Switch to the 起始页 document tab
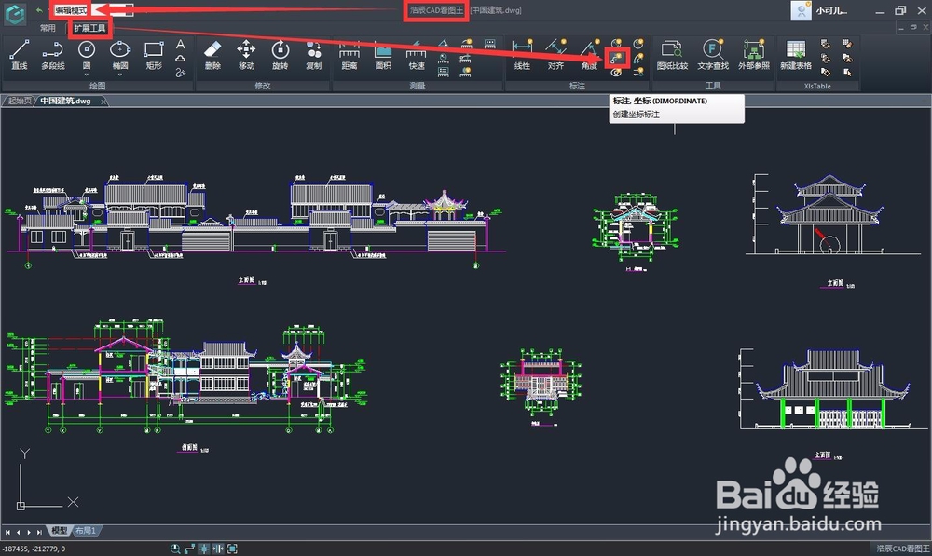 pos(20,101)
